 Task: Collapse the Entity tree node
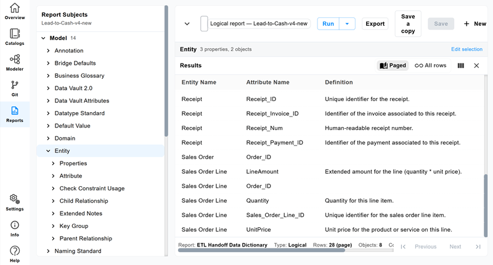click(48, 151)
